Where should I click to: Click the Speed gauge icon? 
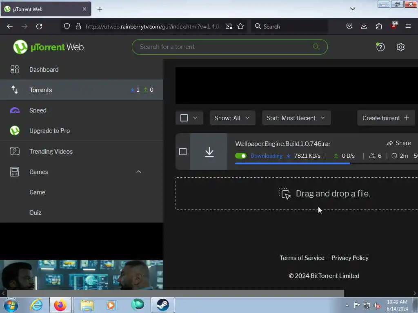pos(15,110)
